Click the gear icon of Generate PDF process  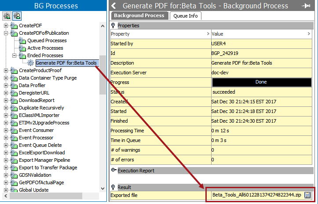point(30,63)
